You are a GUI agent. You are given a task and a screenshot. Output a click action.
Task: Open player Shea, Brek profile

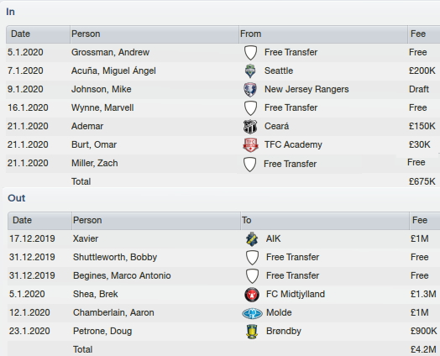[x=96, y=294]
